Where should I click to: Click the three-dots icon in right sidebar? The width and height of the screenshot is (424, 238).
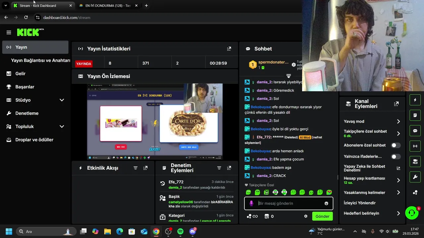[415, 192]
